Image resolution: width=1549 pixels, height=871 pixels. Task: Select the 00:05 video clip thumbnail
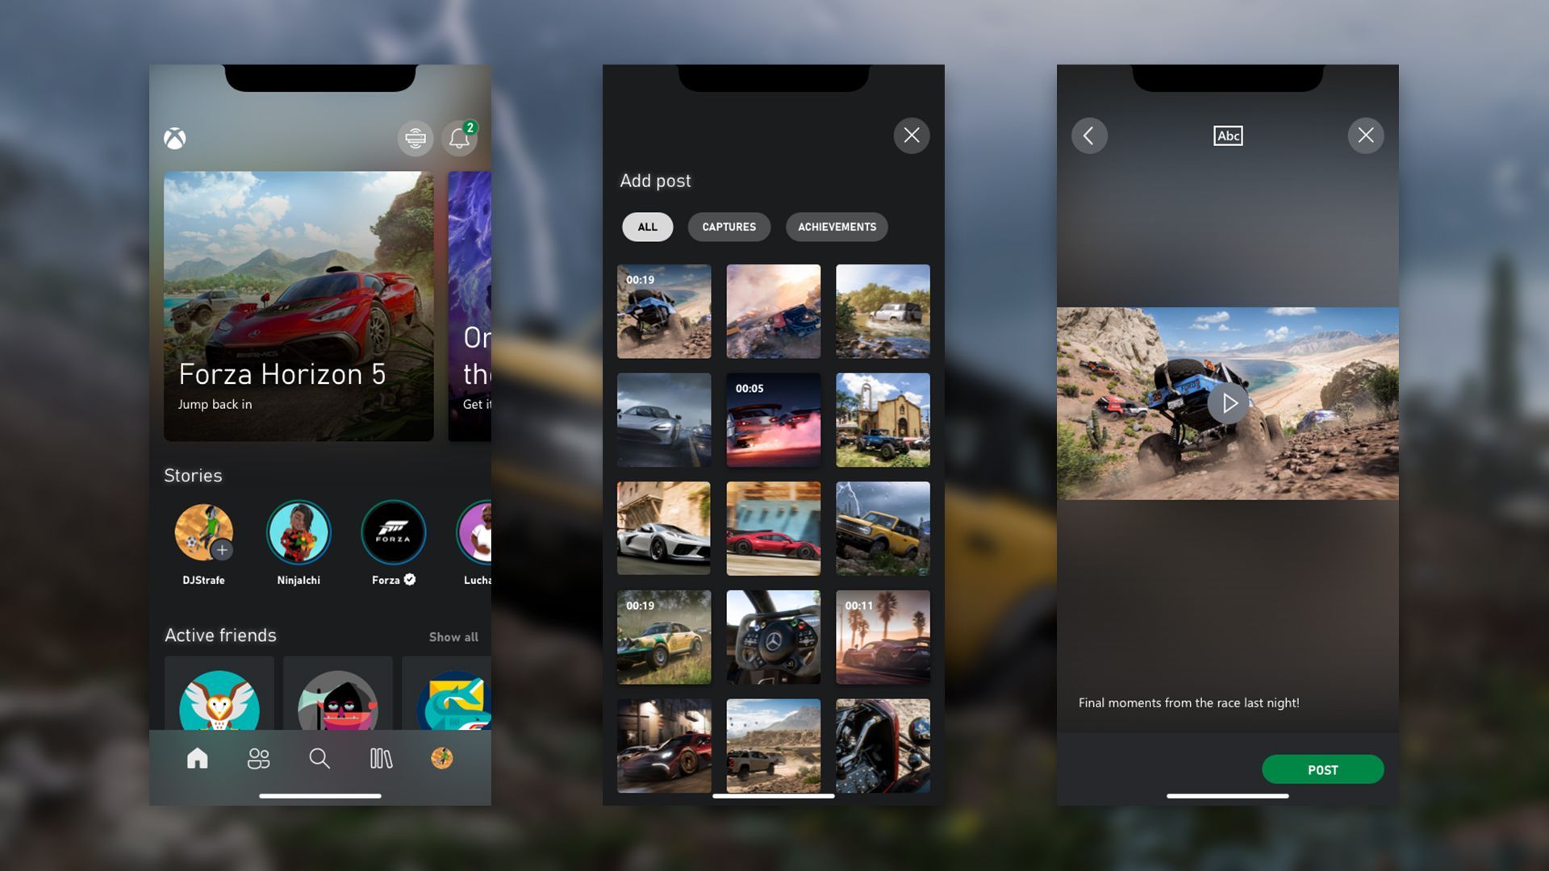point(774,419)
